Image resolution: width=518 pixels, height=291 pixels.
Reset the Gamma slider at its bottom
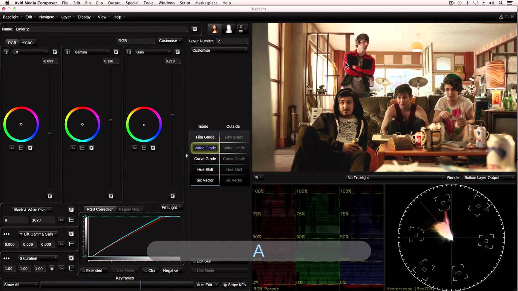111,196
